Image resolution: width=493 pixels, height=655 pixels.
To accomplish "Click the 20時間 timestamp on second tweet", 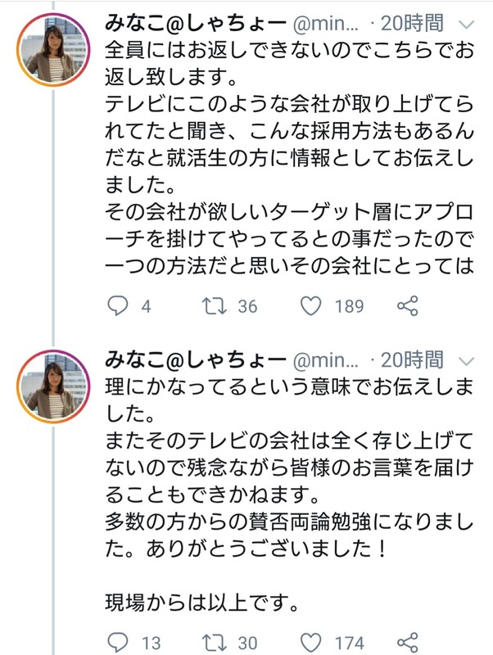I will coord(412,359).
